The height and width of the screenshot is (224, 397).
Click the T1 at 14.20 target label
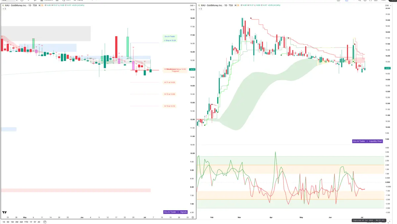pos(170,82)
